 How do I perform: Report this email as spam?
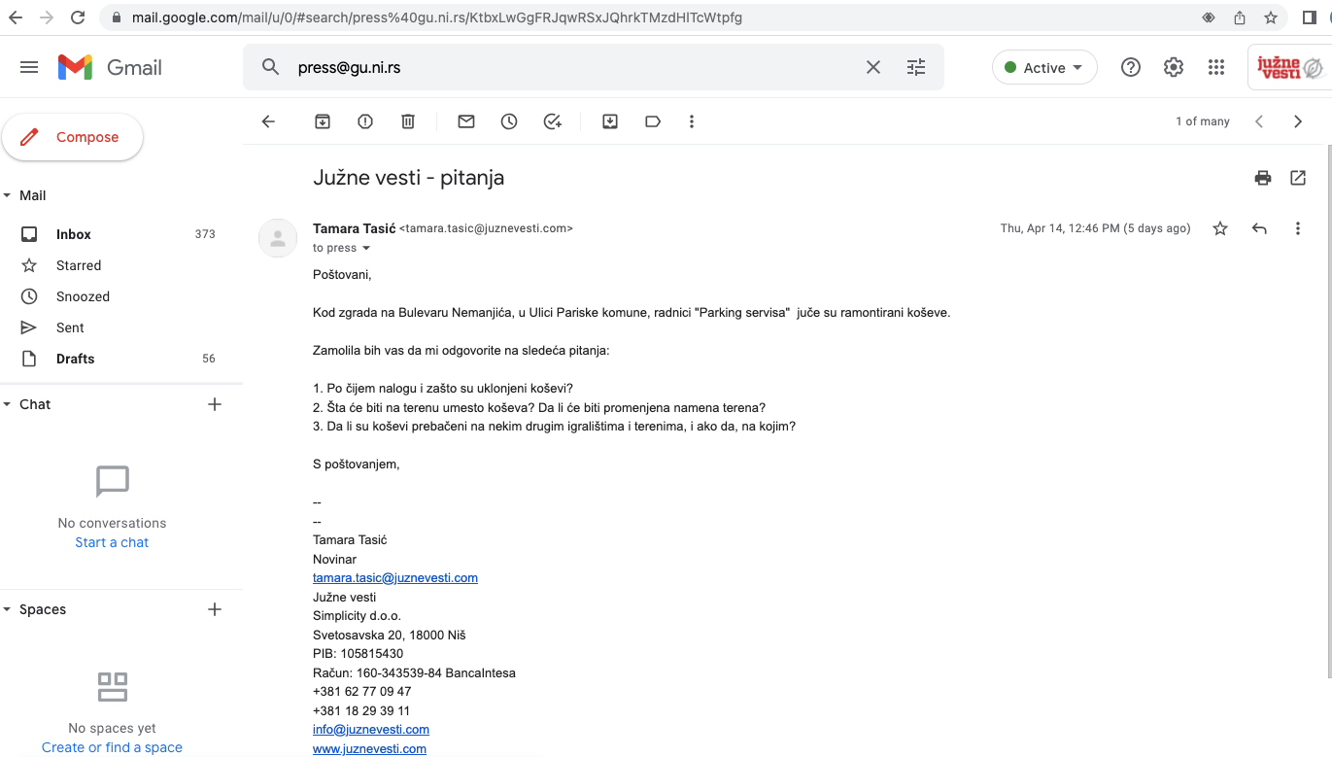365,121
